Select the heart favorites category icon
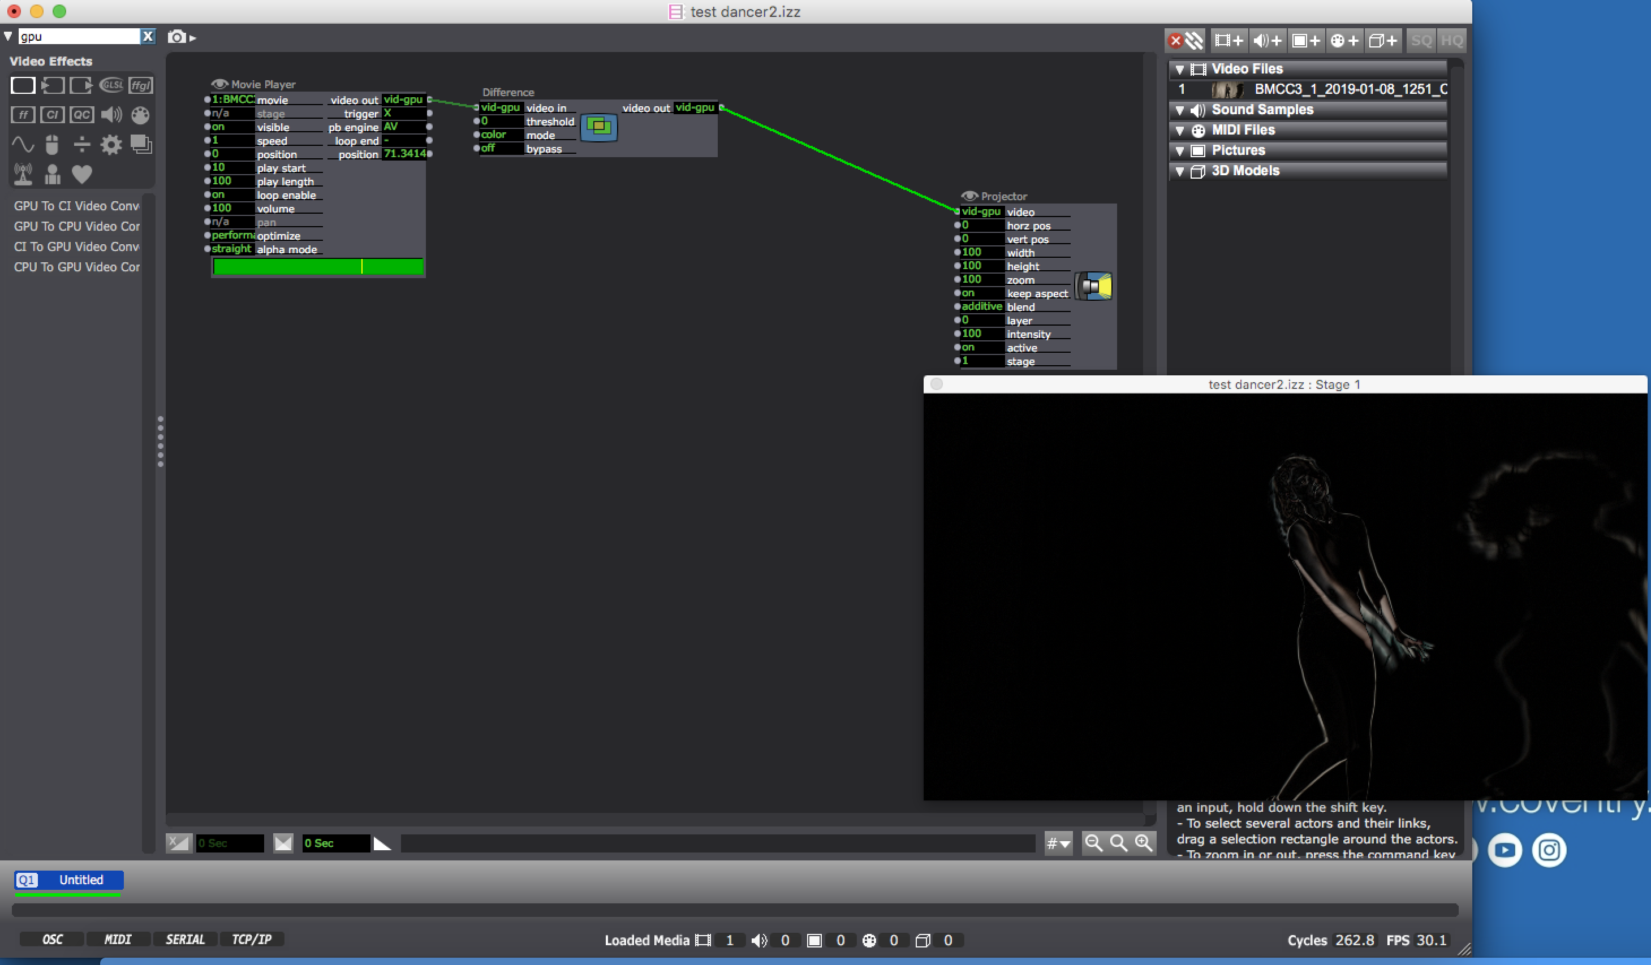1651x965 pixels. point(82,174)
